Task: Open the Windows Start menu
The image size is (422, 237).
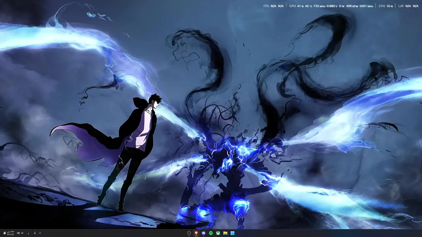Action: click(233, 233)
